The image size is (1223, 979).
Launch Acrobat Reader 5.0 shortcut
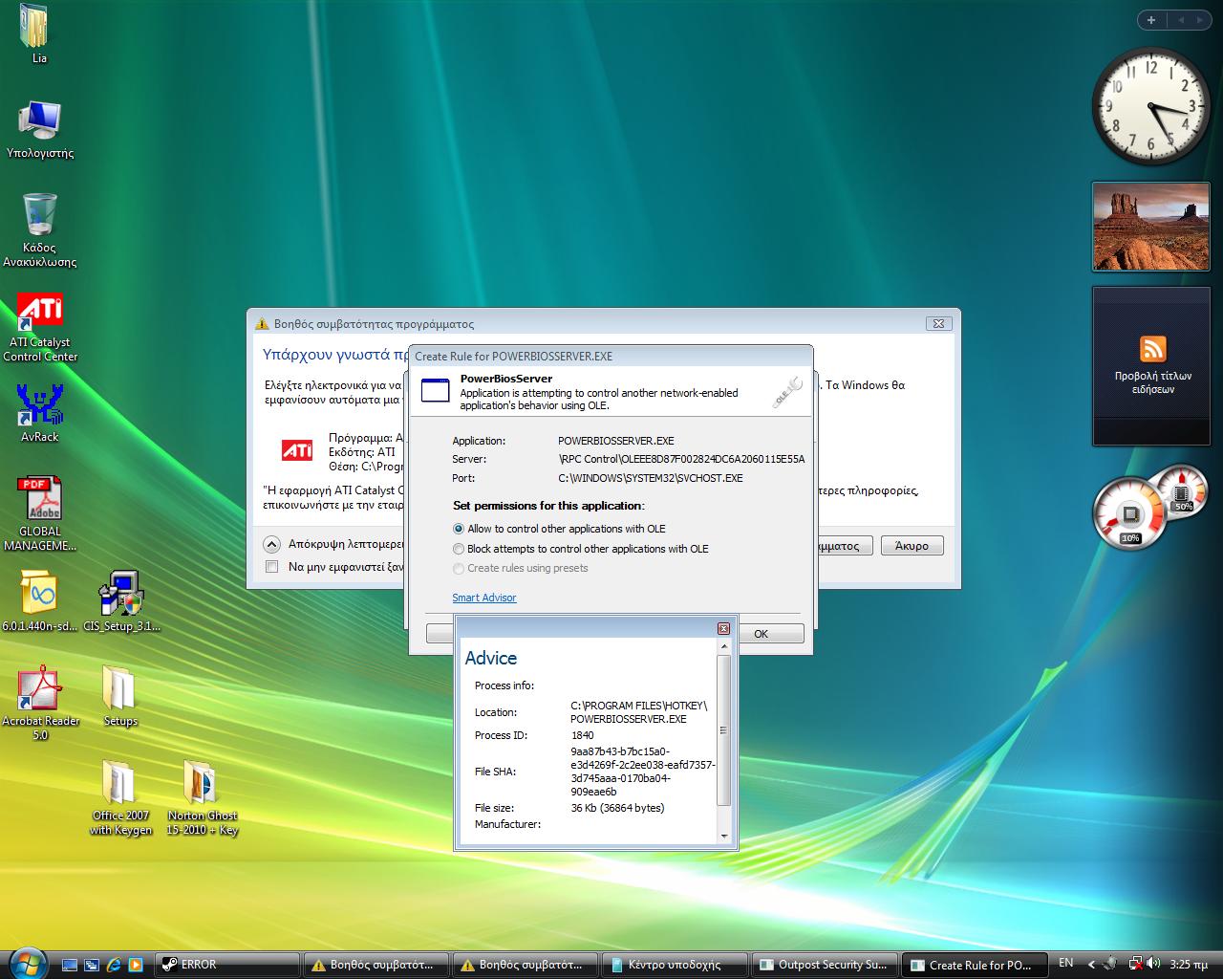pyautogui.click(x=40, y=703)
